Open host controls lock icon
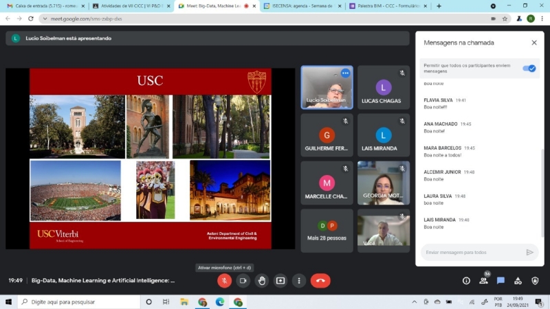Image resolution: width=550 pixels, height=309 pixels. 535,281
